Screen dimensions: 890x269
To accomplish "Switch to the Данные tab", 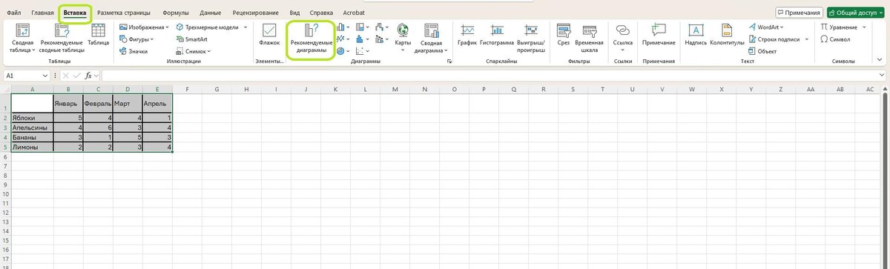I will tap(211, 13).
